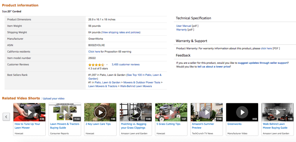Play the Greenworks manufacturer video
Viewport: 296px width, 142px height.
[242, 112]
